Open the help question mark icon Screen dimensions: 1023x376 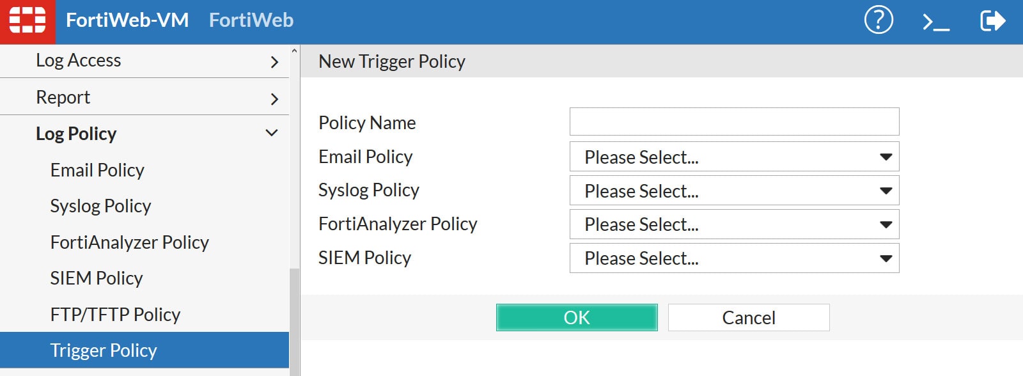[x=879, y=20]
